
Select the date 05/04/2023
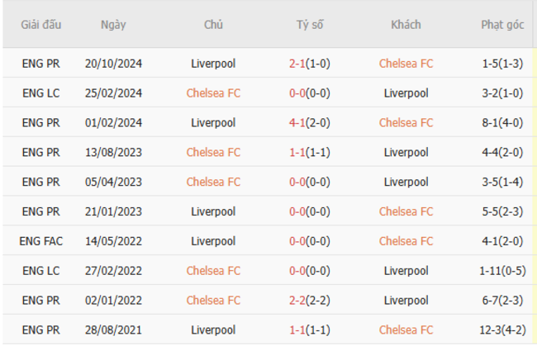click(113, 182)
